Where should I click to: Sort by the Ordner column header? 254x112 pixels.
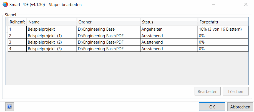click(x=109, y=22)
